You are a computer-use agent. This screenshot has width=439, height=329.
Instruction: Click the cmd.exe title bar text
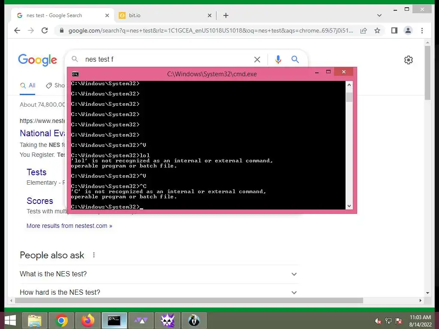click(212, 74)
